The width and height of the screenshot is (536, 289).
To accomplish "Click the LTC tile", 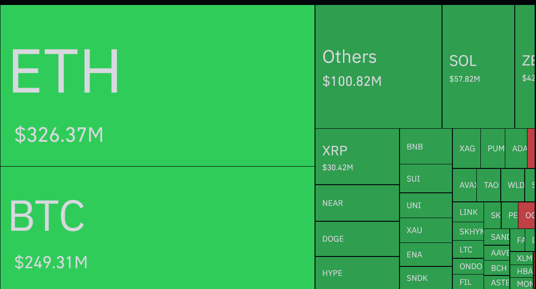I will [x=468, y=249].
